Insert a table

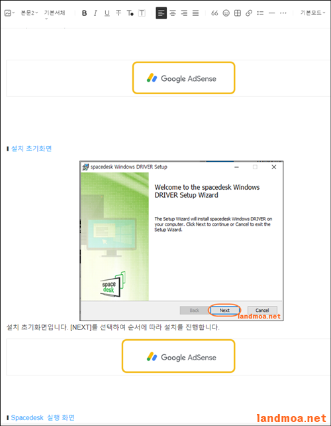click(x=238, y=13)
